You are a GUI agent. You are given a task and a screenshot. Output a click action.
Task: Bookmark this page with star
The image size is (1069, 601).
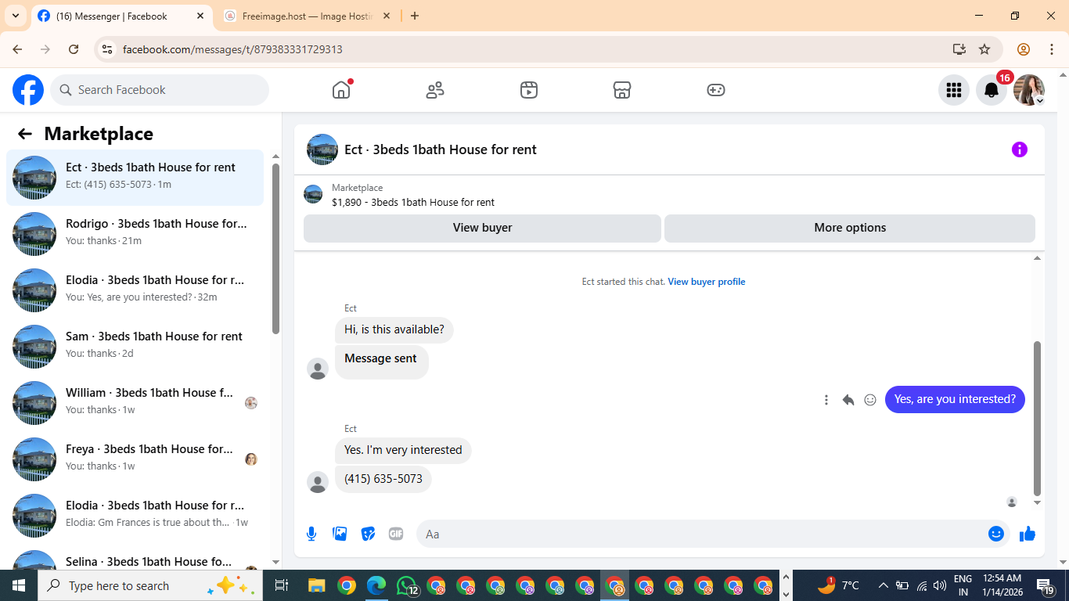(x=984, y=49)
